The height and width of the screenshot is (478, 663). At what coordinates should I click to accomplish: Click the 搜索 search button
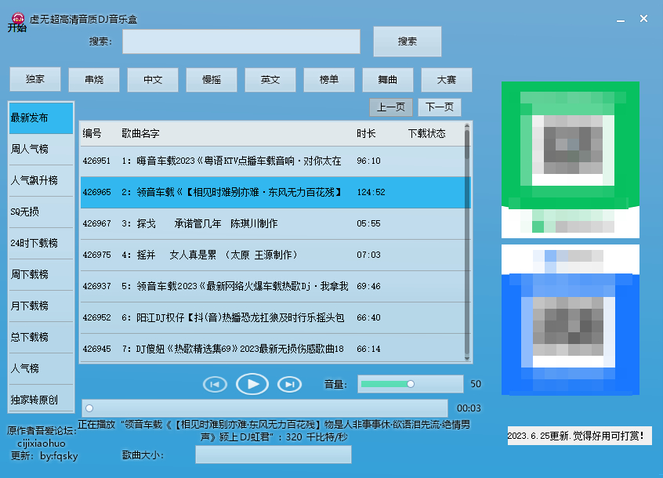pos(408,42)
